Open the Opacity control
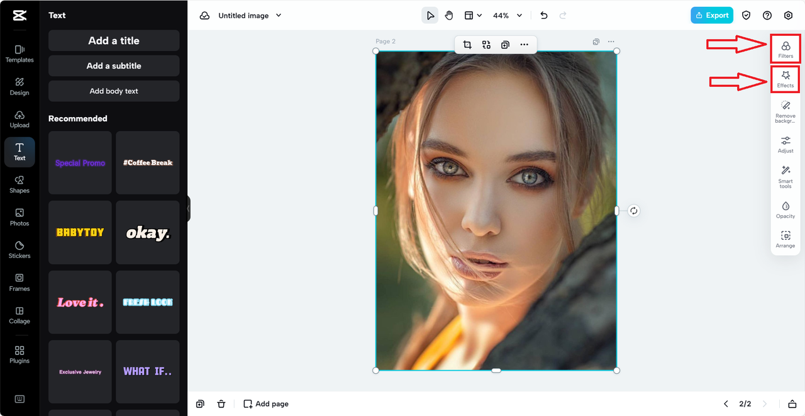 click(786, 210)
